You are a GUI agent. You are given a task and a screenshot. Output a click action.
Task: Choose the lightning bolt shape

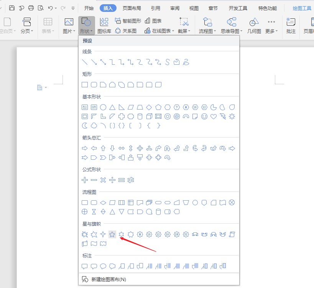223,116
